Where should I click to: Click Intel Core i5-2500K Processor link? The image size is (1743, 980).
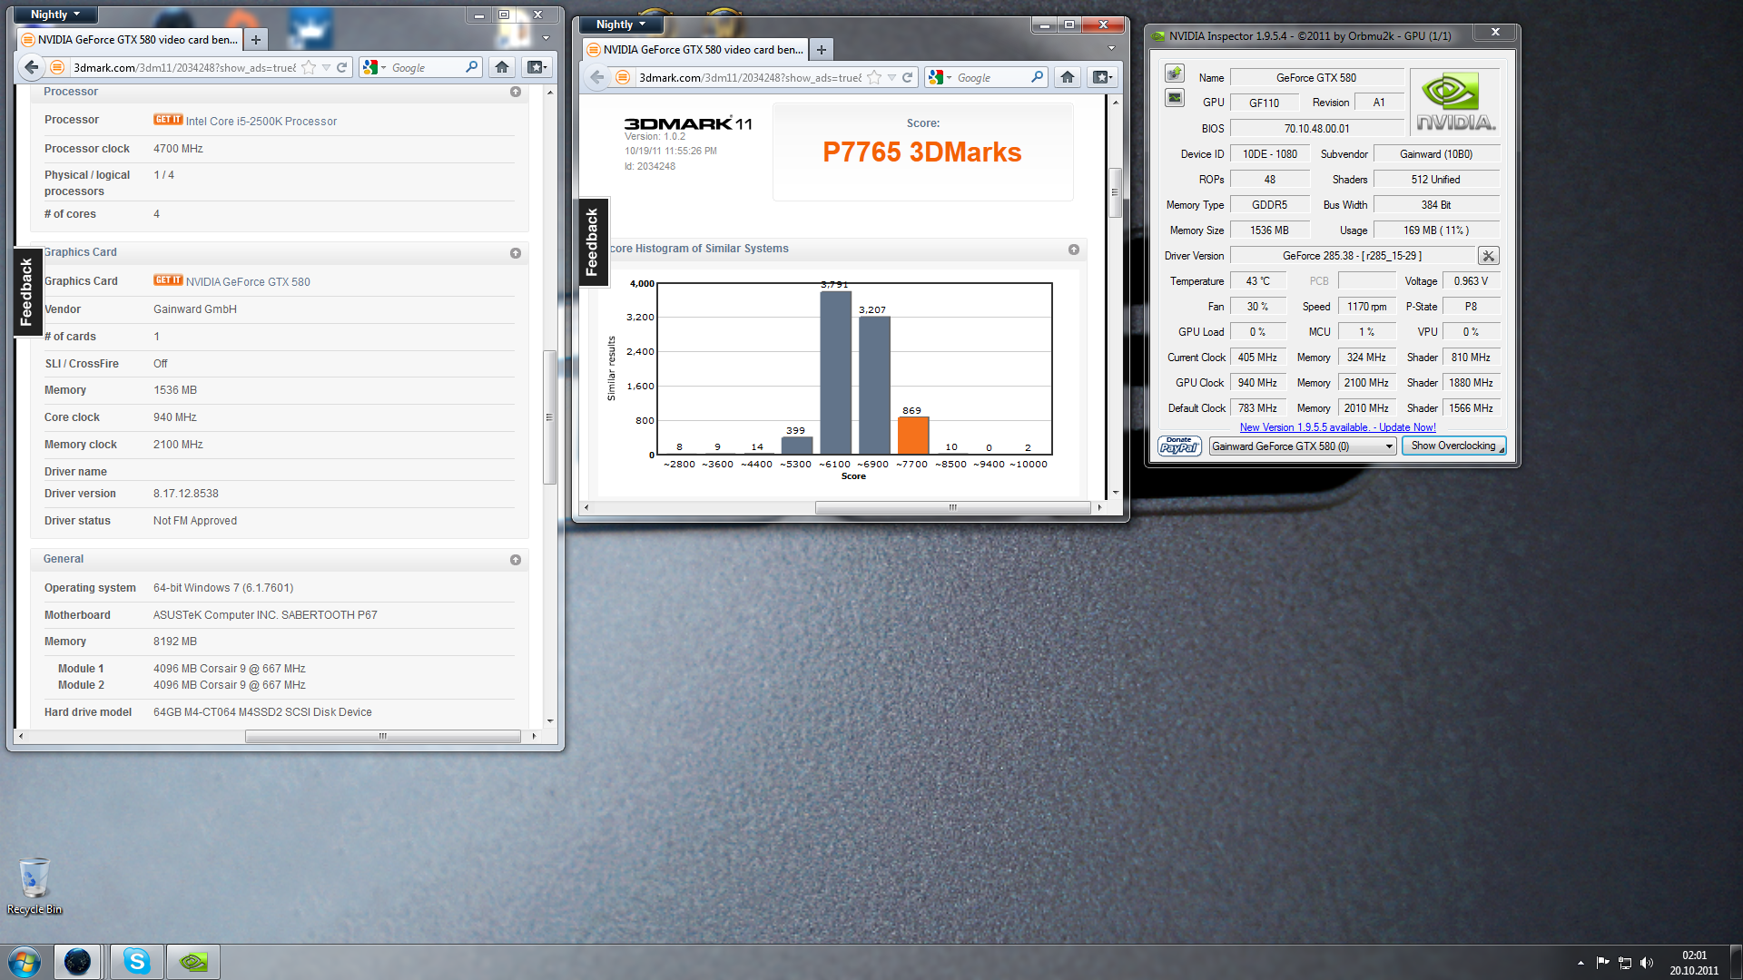click(261, 122)
